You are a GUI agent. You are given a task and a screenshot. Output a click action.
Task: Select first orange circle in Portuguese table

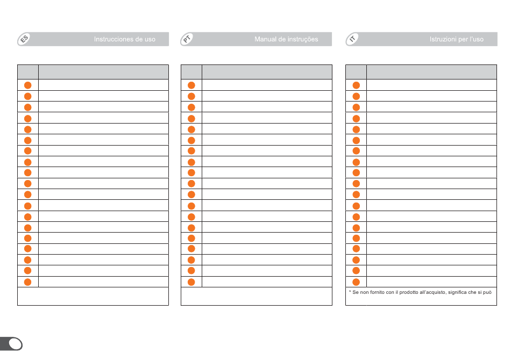click(191, 85)
